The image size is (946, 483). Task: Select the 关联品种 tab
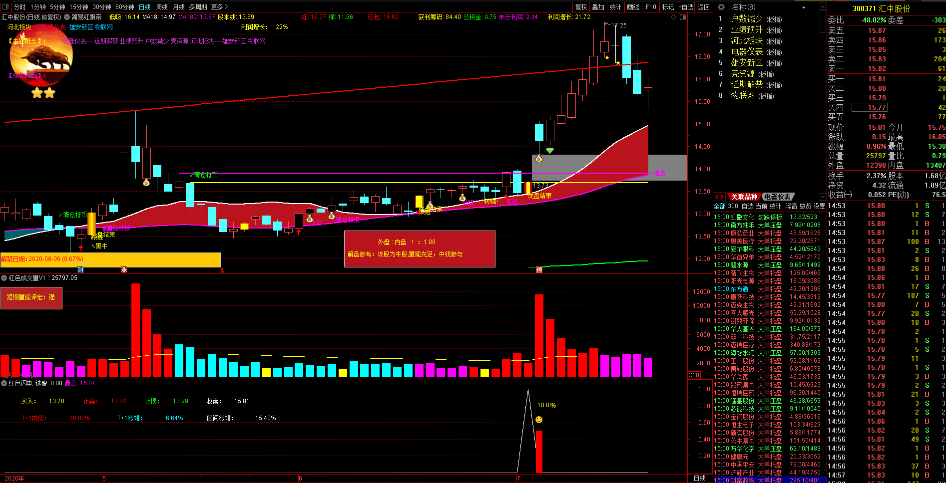744,197
